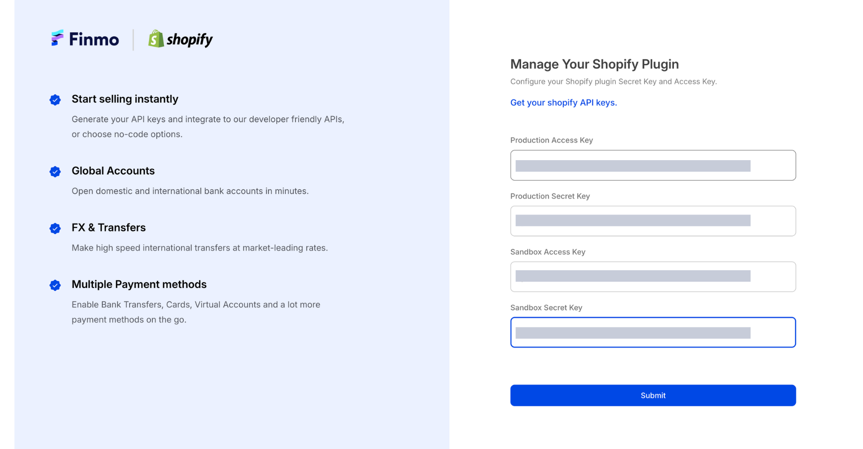Click the badge icon by Multiple Payment methods
The image size is (863, 449).
[x=55, y=285]
